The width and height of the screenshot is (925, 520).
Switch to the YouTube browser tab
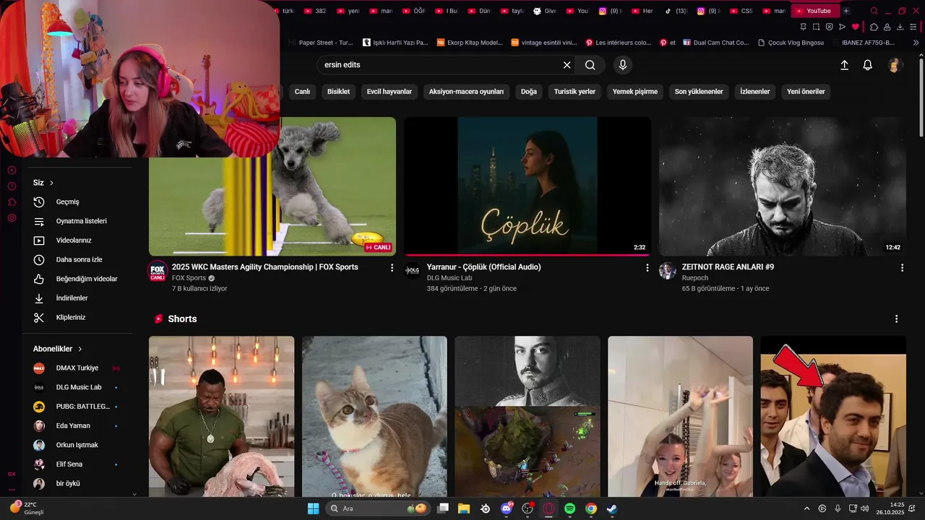coord(816,11)
